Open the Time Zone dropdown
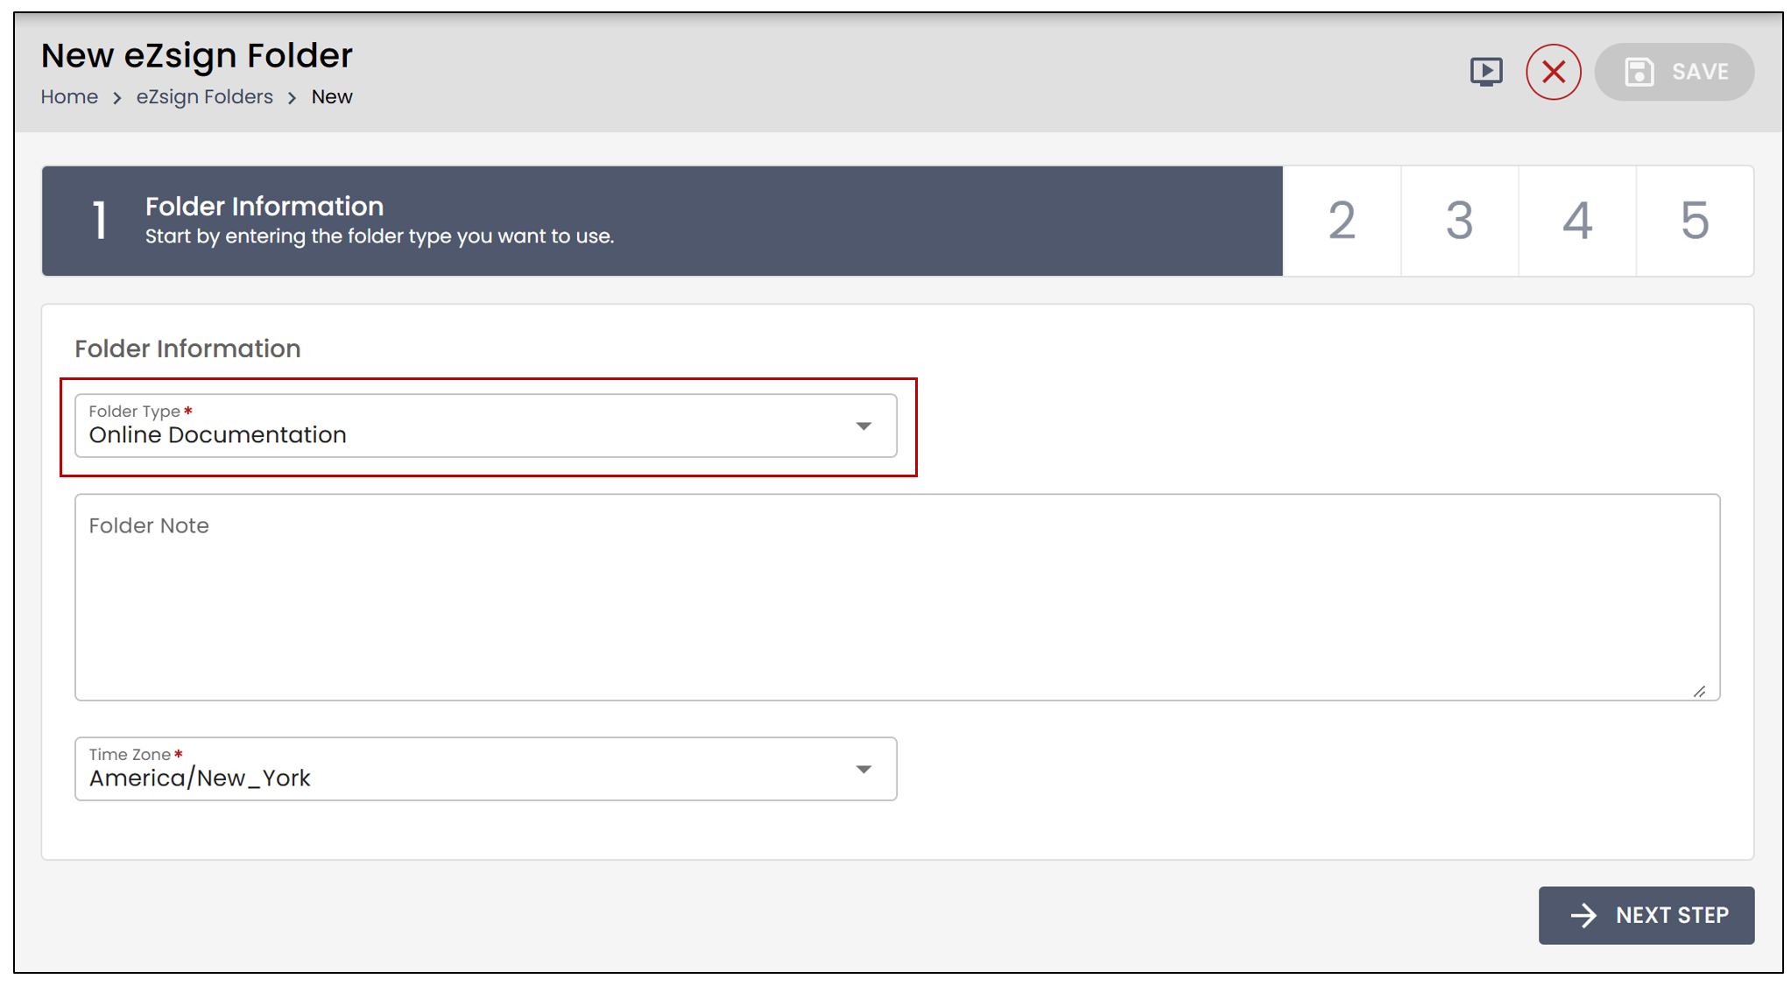Viewport: 1791px width, 986px height. point(486,769)
